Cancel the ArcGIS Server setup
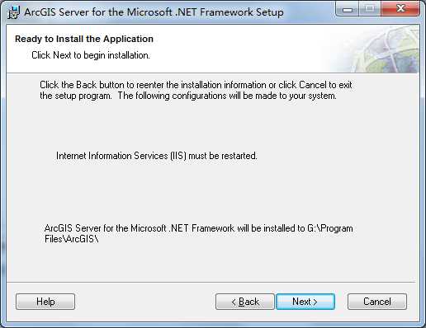 point(377,302)
